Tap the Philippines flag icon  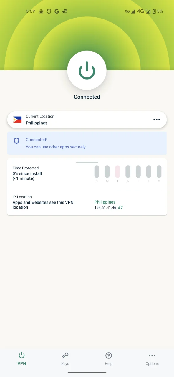[x=17, y=120]
